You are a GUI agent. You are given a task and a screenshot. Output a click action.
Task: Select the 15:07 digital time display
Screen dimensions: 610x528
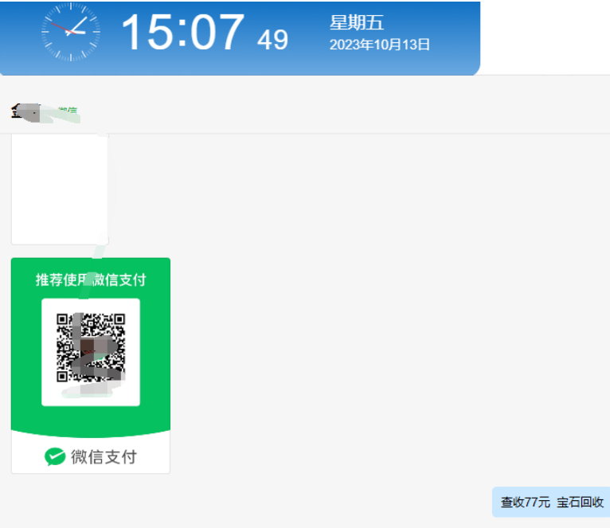point(183,32)
